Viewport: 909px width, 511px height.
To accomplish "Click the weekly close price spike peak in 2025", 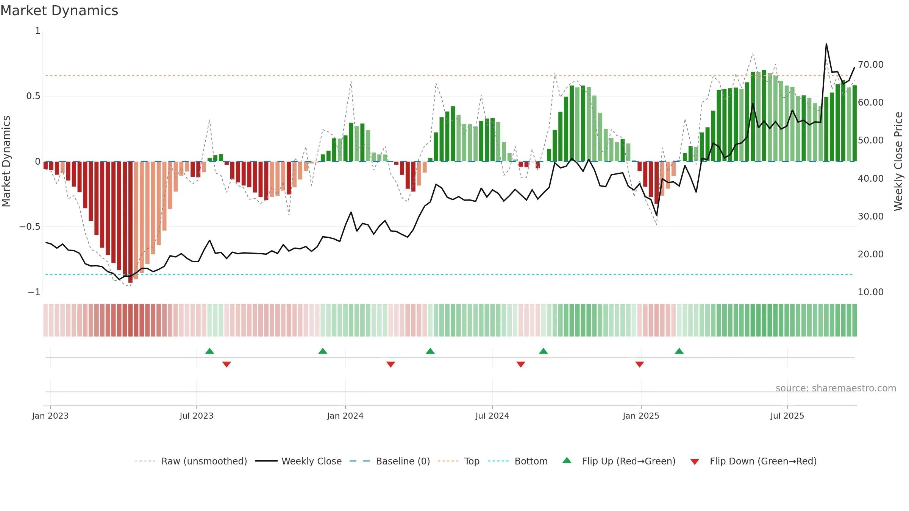I will click(826, 44).
